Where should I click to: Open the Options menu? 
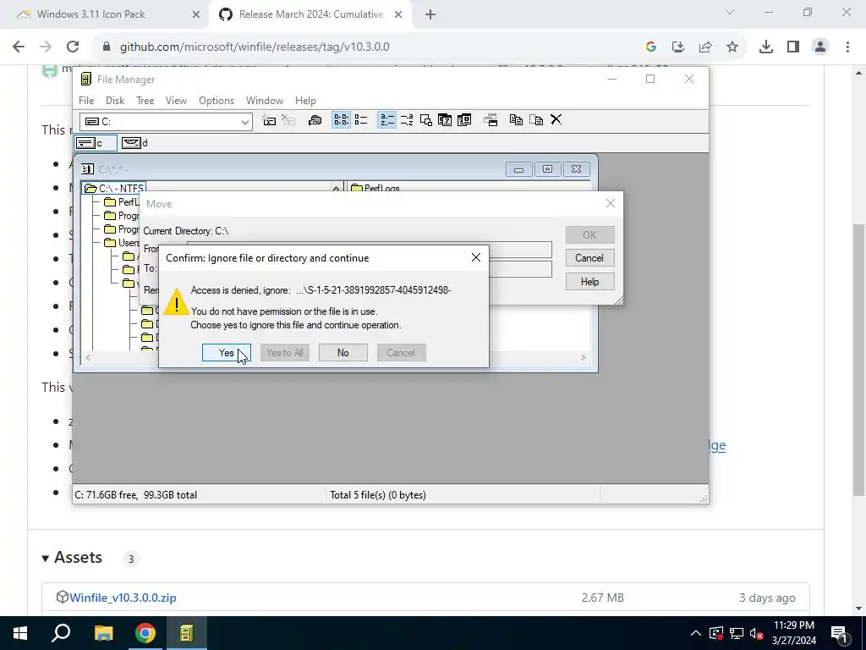[x=216, y=101]
